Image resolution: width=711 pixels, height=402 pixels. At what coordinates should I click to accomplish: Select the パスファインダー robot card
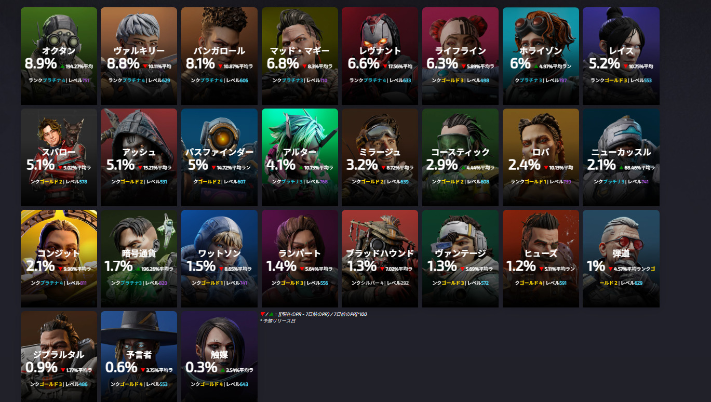pyautogui.click(x=219, y=157)
